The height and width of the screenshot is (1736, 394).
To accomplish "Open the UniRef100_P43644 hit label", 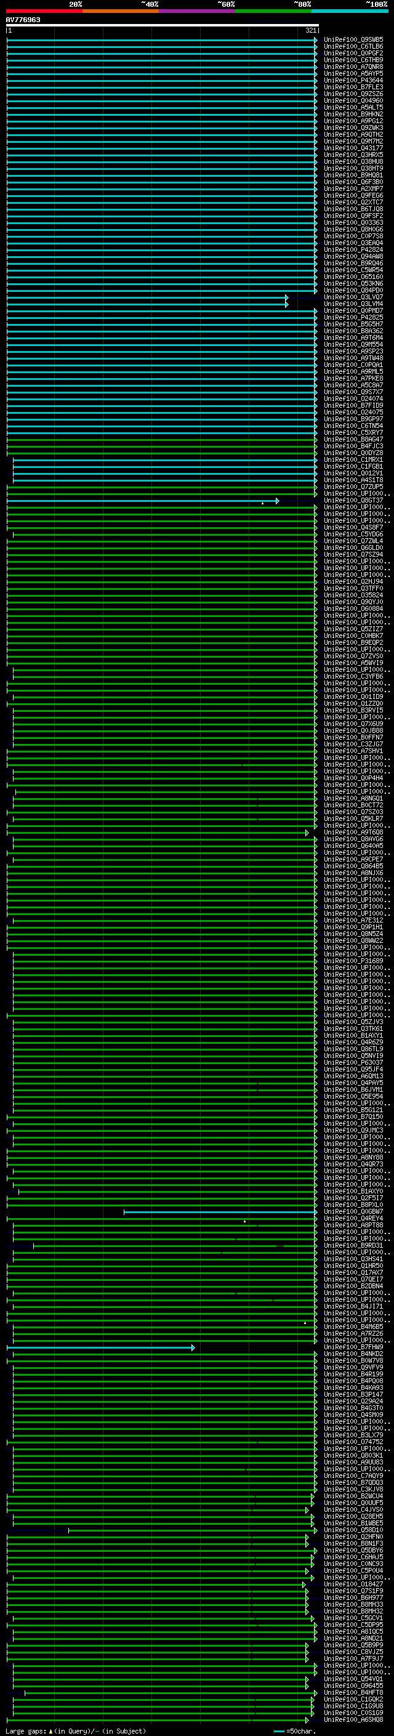I will [x=353, y=80].
